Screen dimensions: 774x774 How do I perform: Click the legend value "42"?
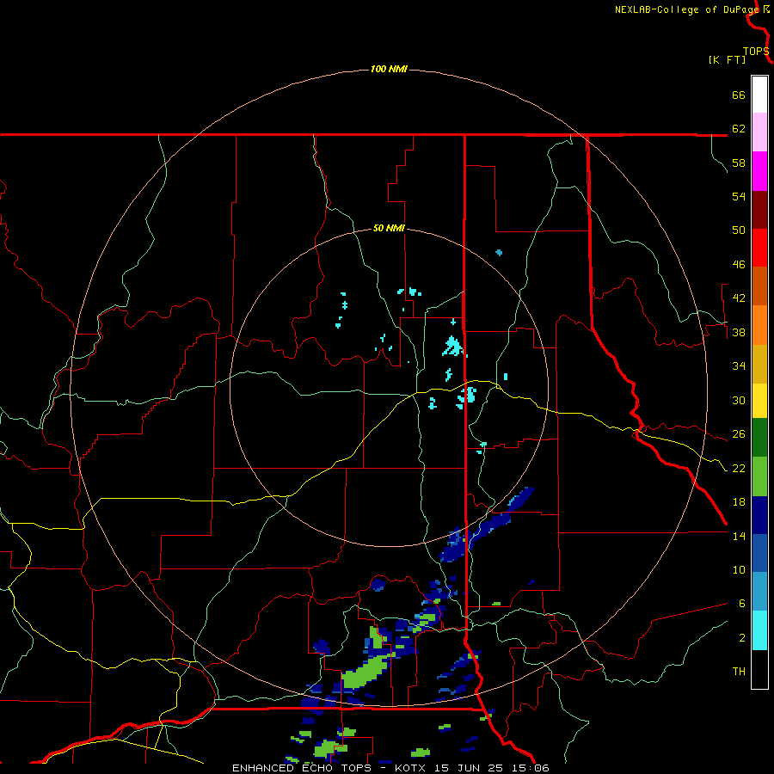739,298
